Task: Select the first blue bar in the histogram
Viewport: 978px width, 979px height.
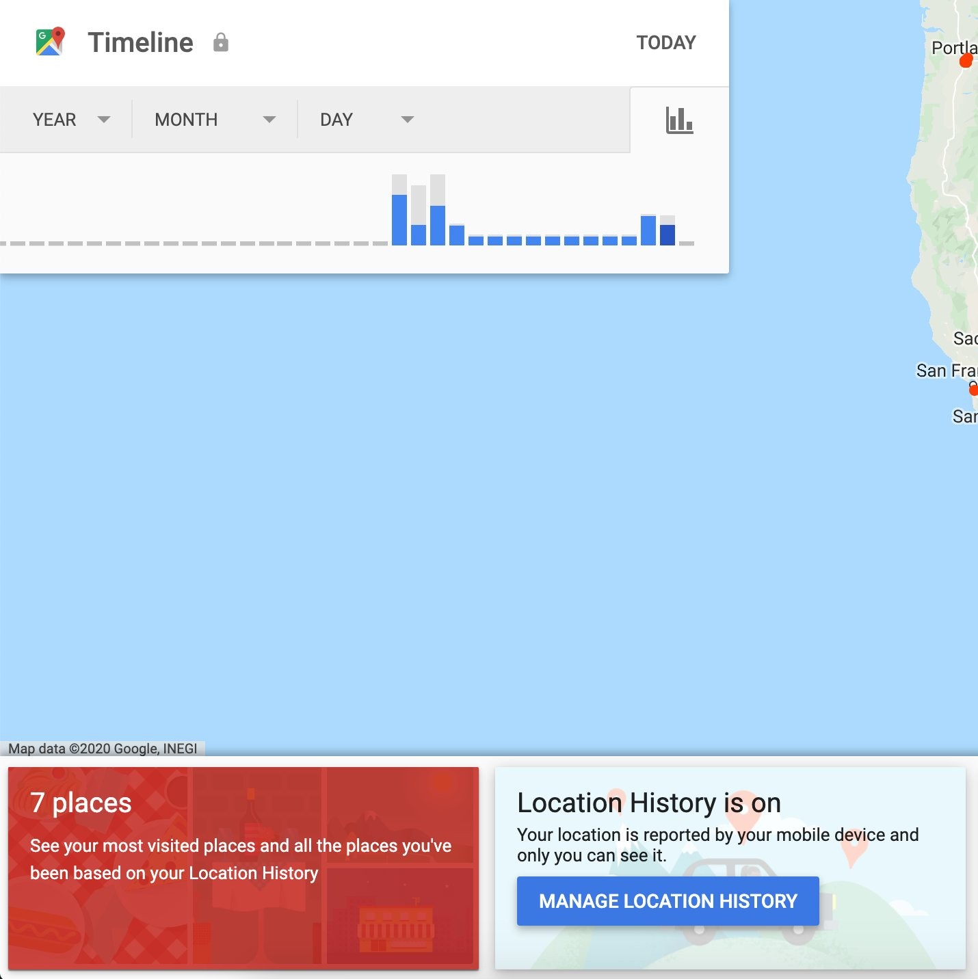Action: click(x=399, y=219)
